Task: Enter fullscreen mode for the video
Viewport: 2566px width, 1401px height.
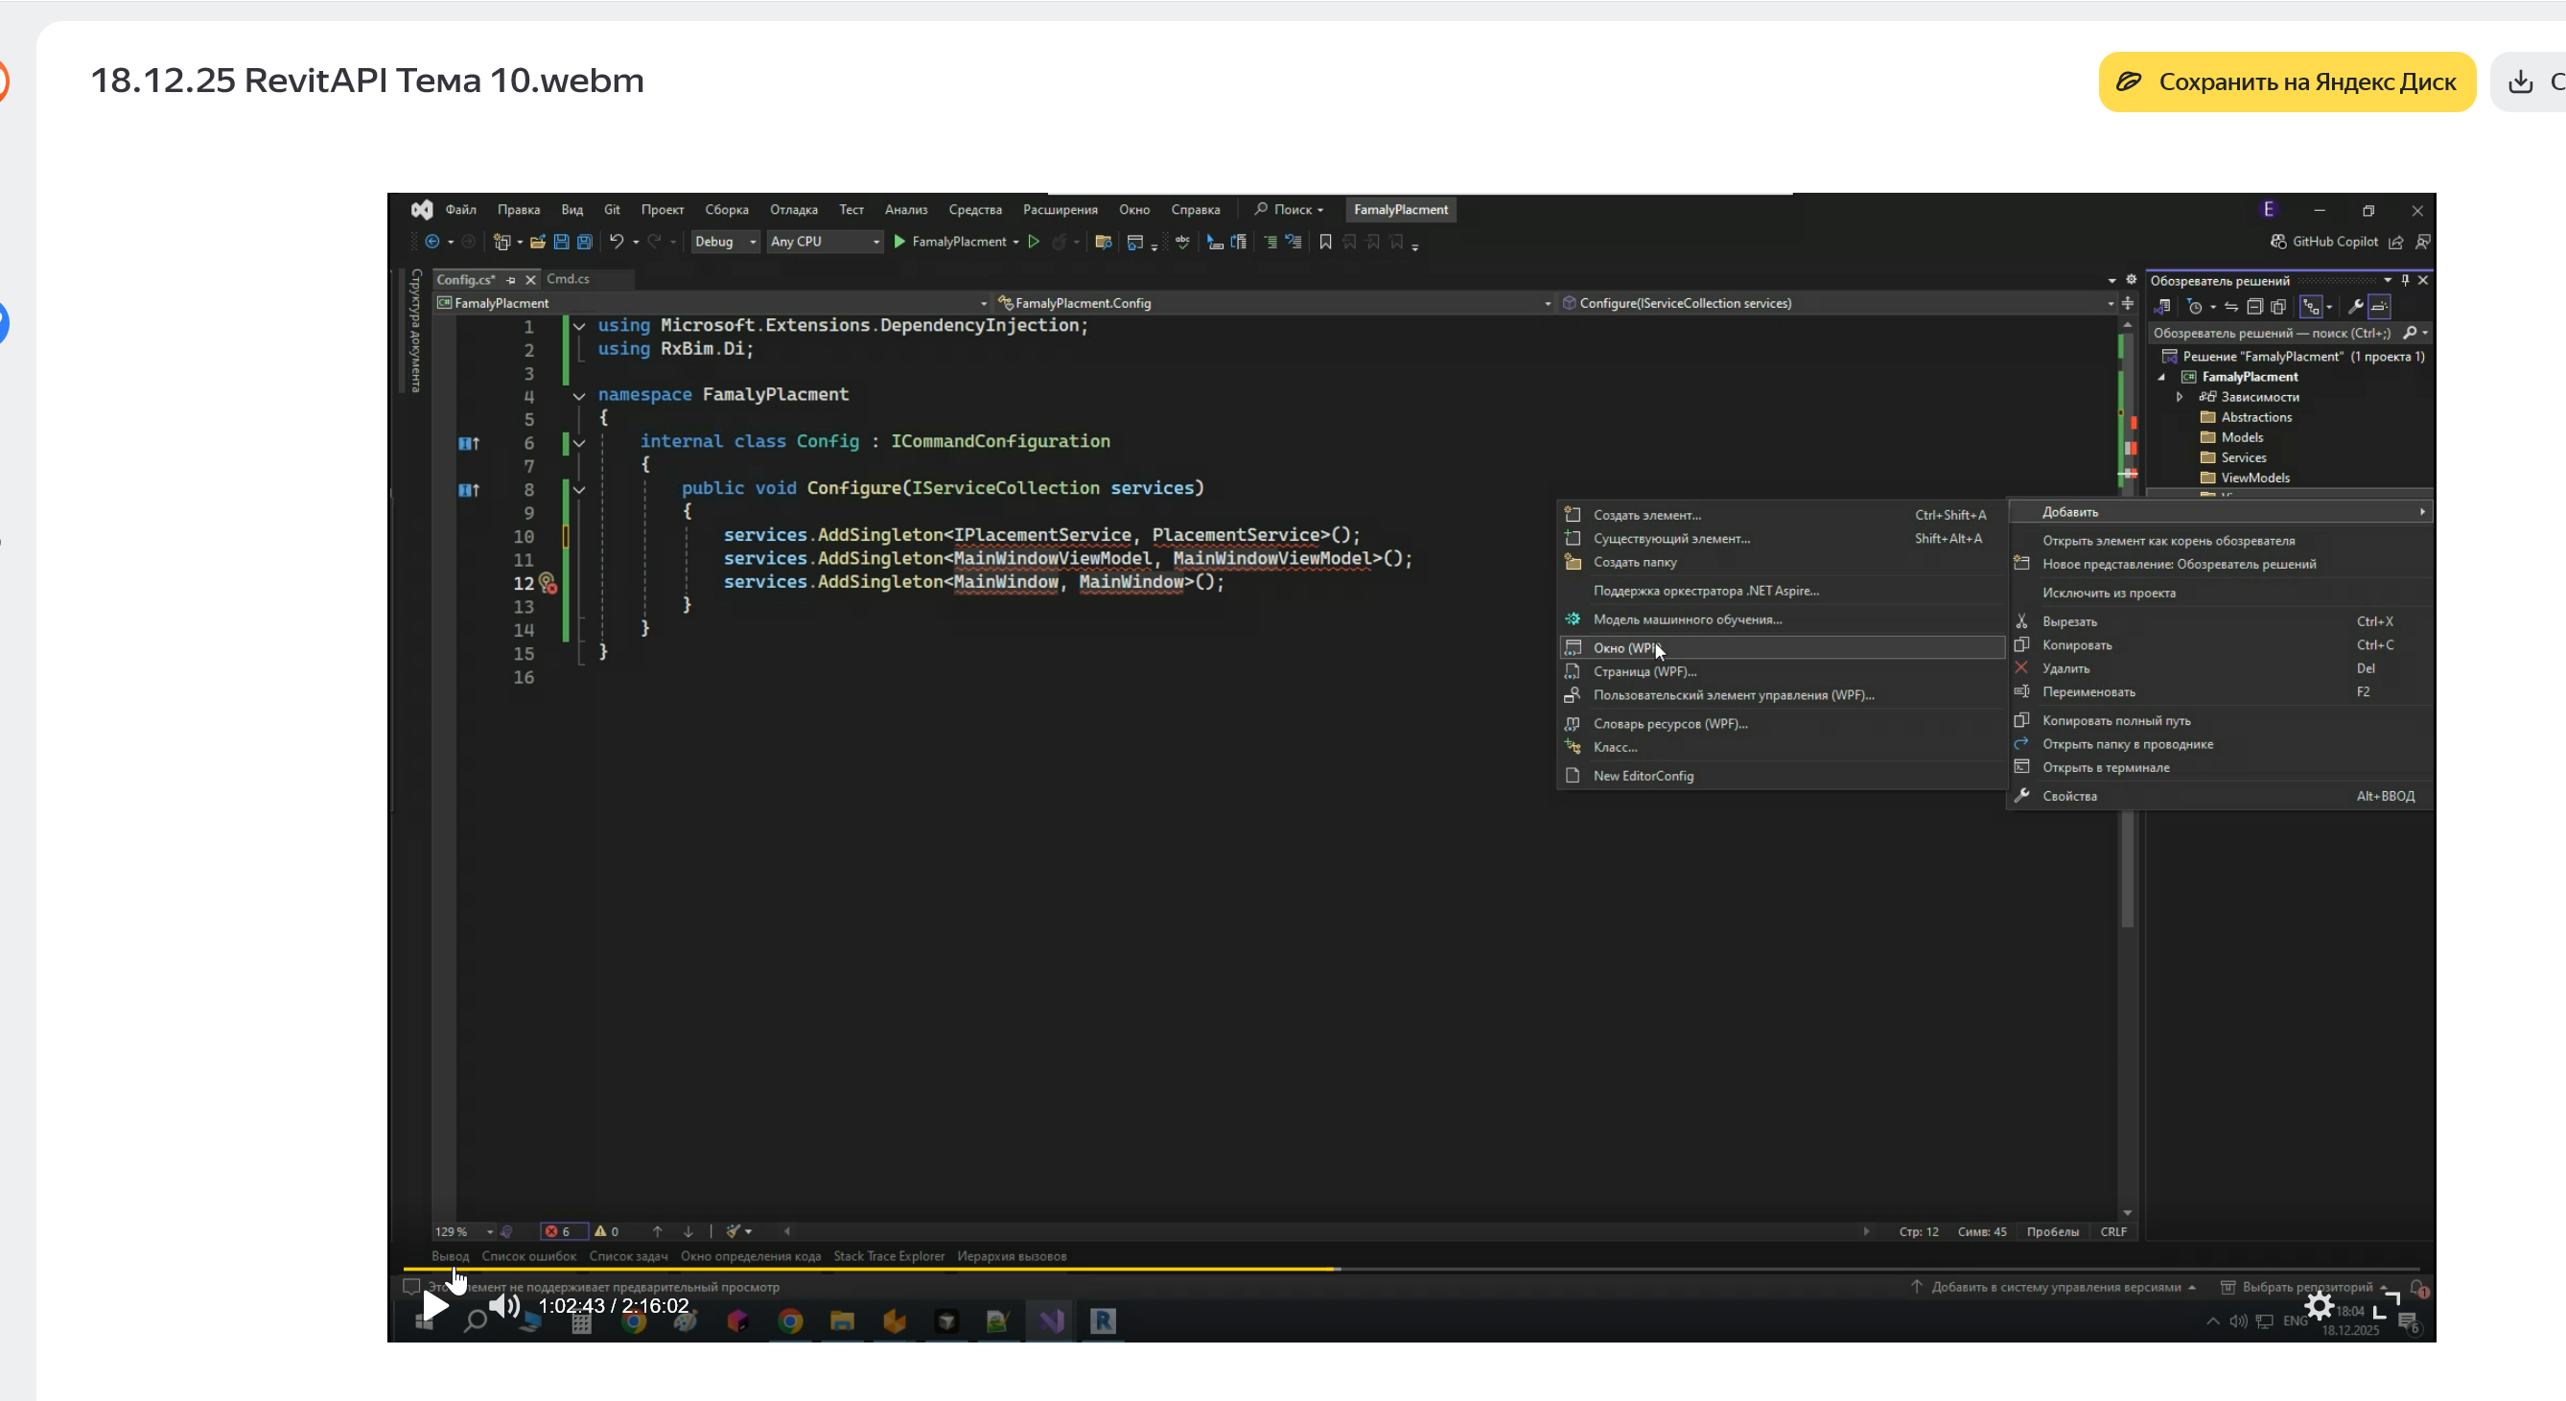Action: point(2386,1305)
